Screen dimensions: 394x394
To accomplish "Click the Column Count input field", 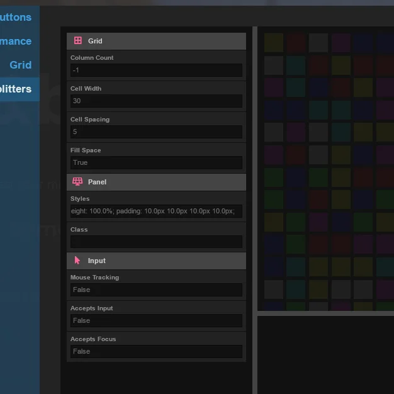I will tap(156, 70).
